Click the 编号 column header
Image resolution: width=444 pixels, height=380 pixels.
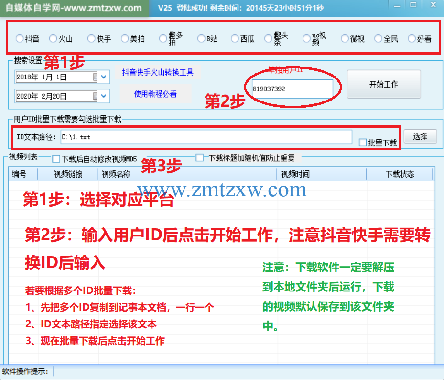click(23, 174)
